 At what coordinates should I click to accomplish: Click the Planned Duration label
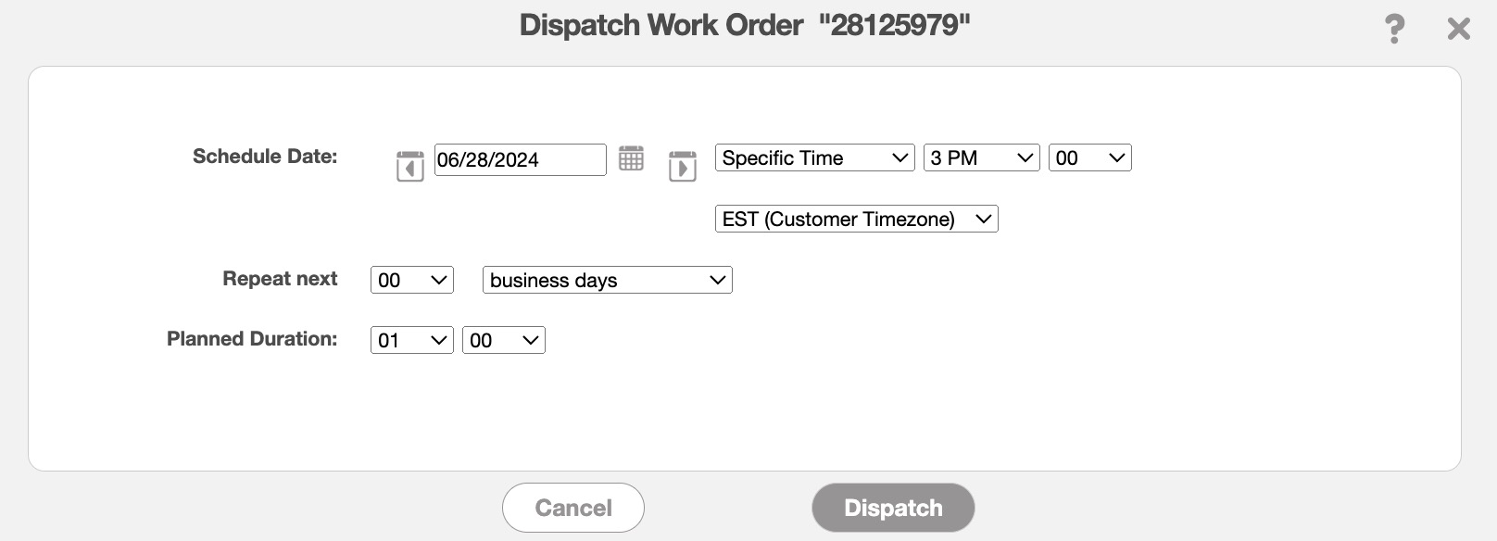coord(252,339)
